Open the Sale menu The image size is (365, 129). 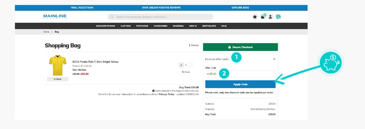[x=224, y=26]
